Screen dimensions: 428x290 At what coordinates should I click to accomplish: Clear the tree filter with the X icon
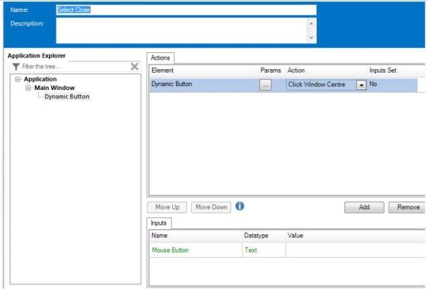(x=134, y=66)
